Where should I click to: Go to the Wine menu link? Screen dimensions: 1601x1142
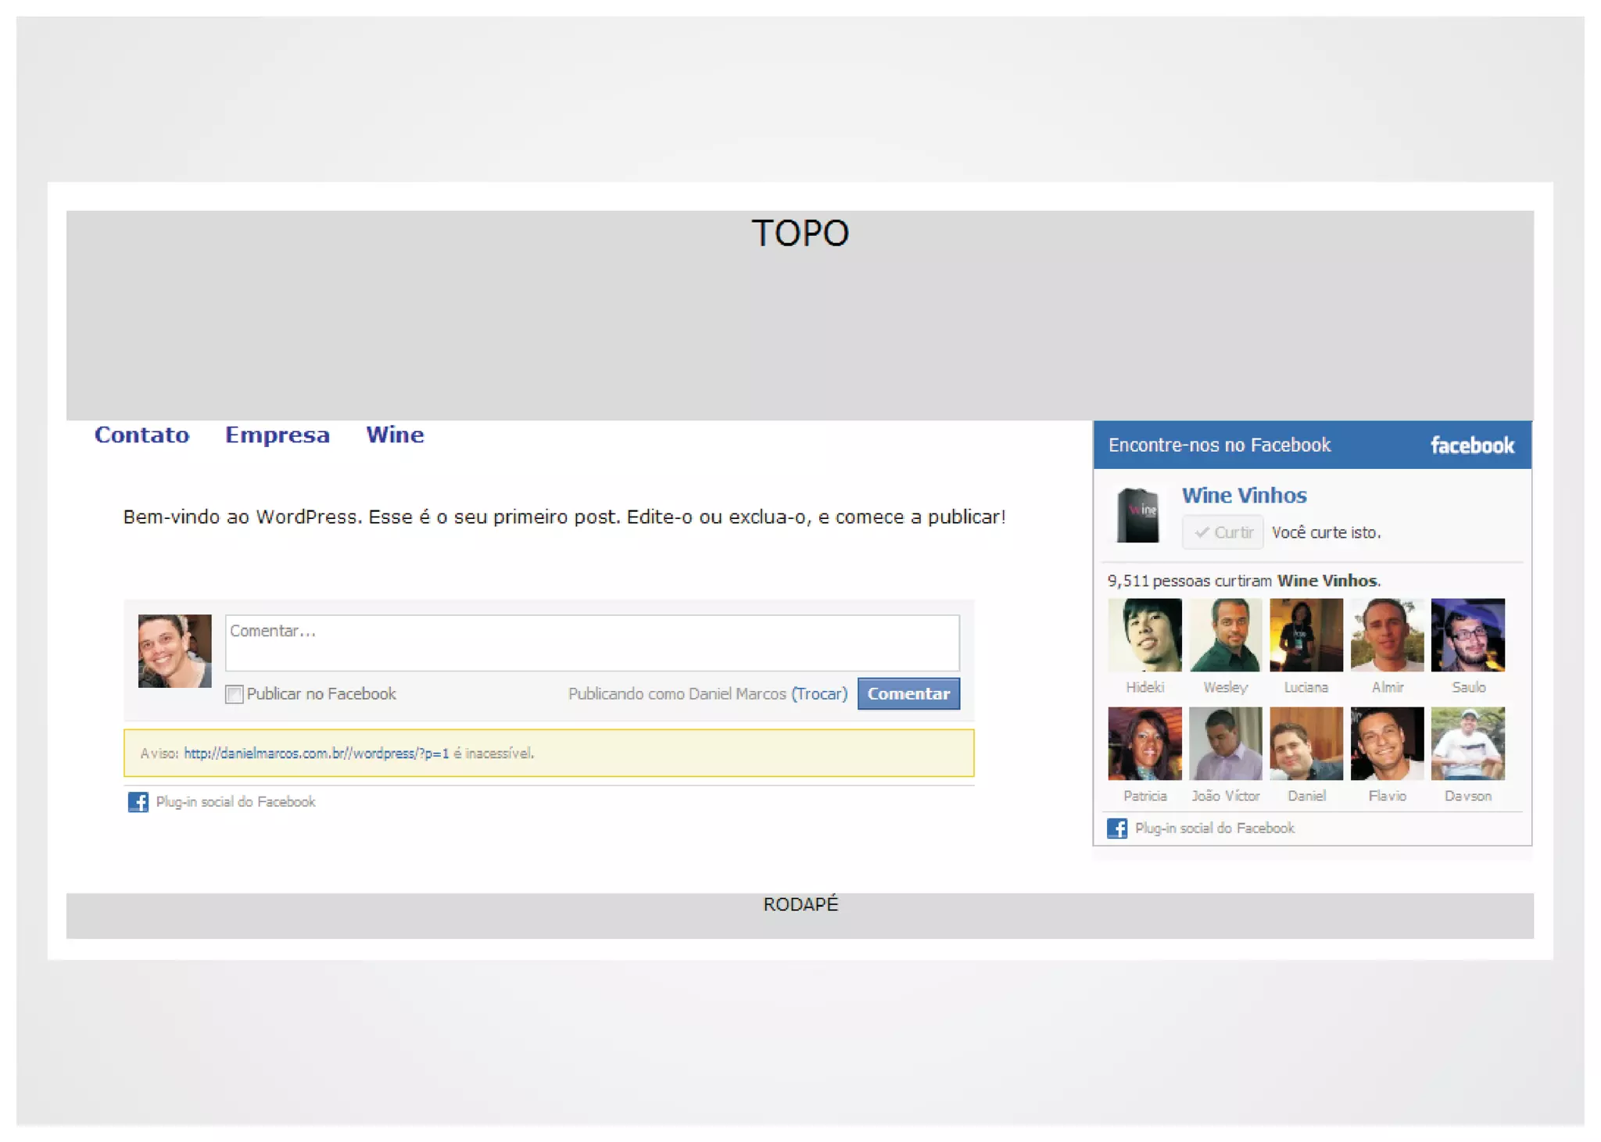(x=395, y=435)
